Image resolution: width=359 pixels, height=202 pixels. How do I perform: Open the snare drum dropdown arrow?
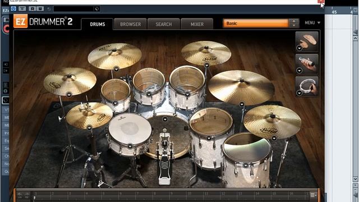[x=130, y=146]
